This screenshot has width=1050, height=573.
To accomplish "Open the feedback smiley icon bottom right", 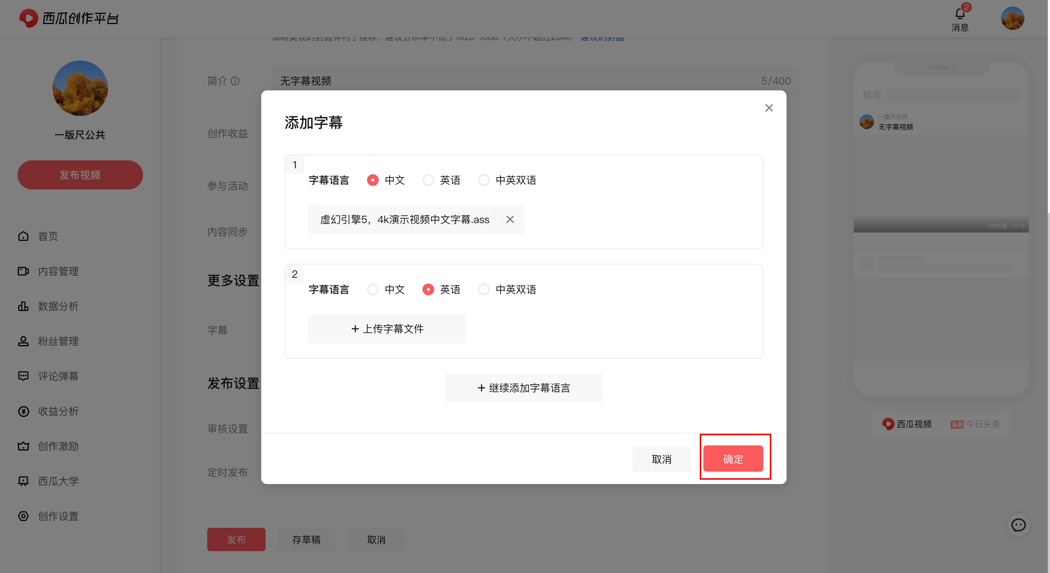I will (1018, 525).
